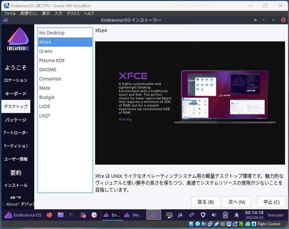Click VirtualBox USB status icon

click(x=217, y=224)
